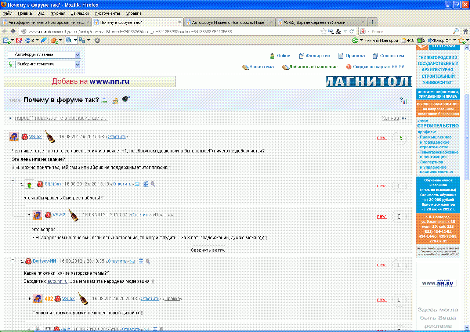
Task: Click the gift icon in Gl(.)(.)m's reply
Action: click(146, 184)
